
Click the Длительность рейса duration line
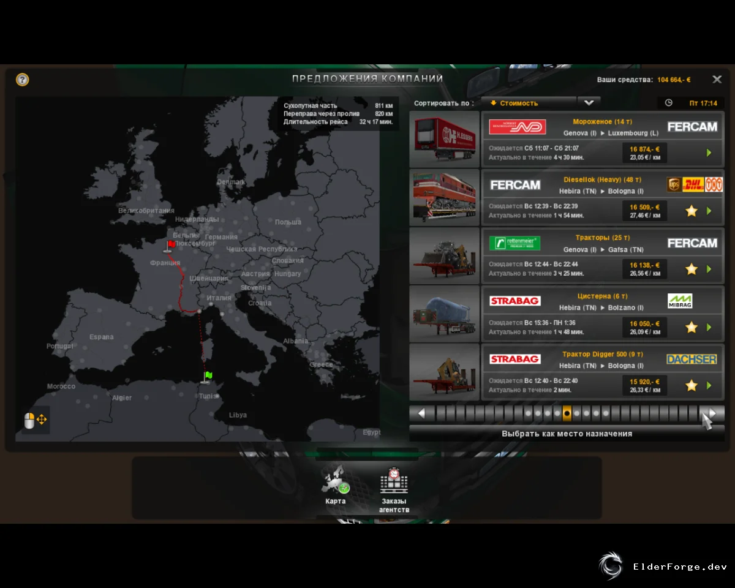[338, 122]
